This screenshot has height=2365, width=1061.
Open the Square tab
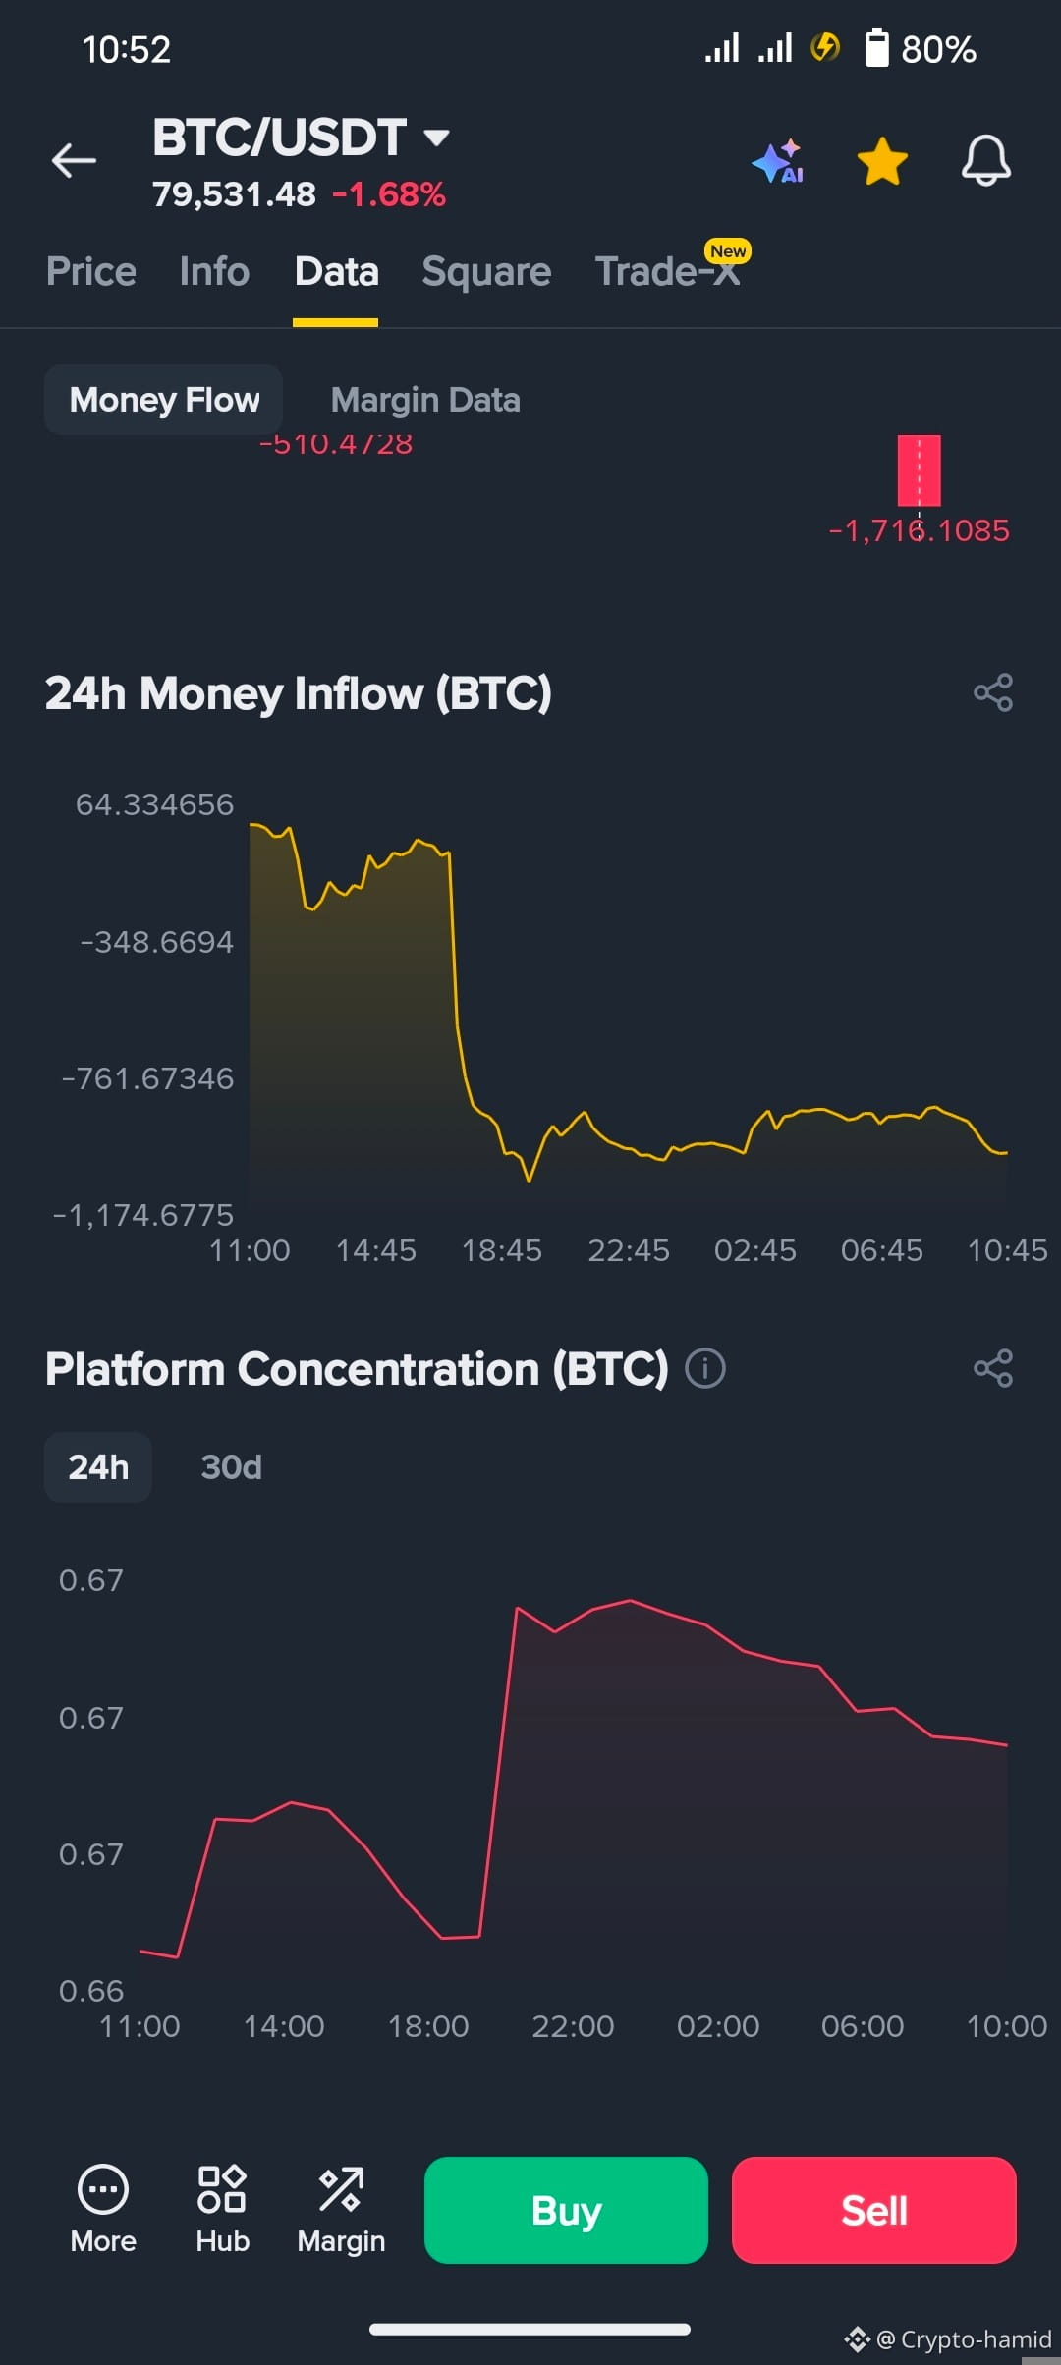486,272
